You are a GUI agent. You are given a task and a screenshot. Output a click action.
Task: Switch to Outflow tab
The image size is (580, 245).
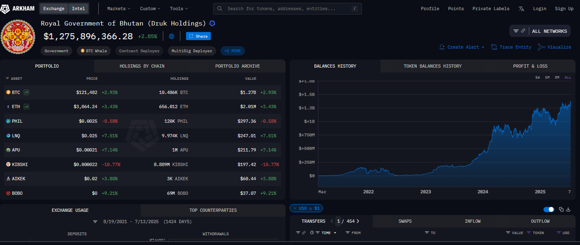tap(540, 221)
